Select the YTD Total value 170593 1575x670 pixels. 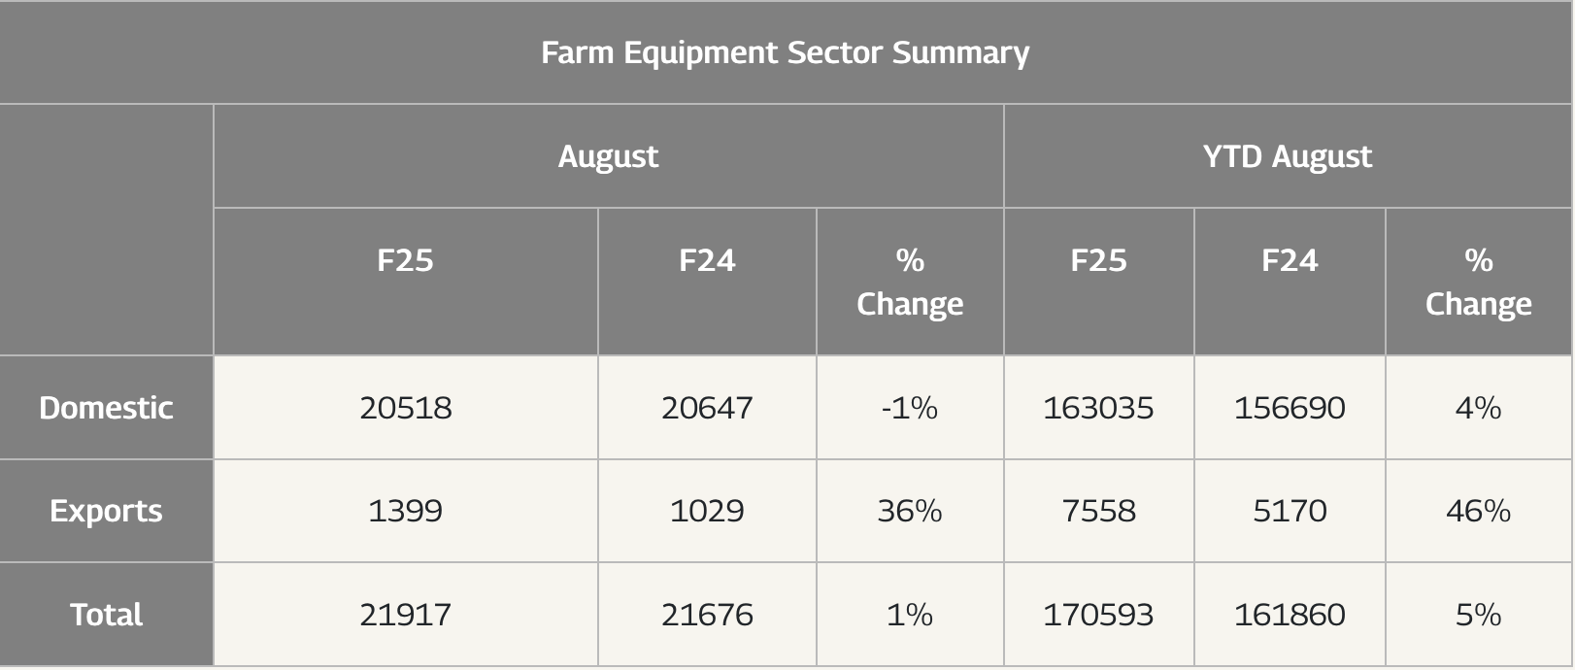coord(1098,615)
